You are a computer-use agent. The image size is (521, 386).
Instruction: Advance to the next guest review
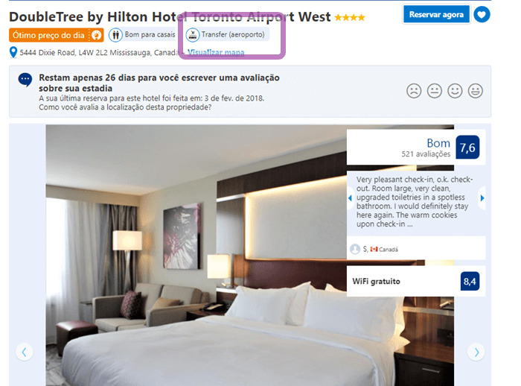coord(482,198)
